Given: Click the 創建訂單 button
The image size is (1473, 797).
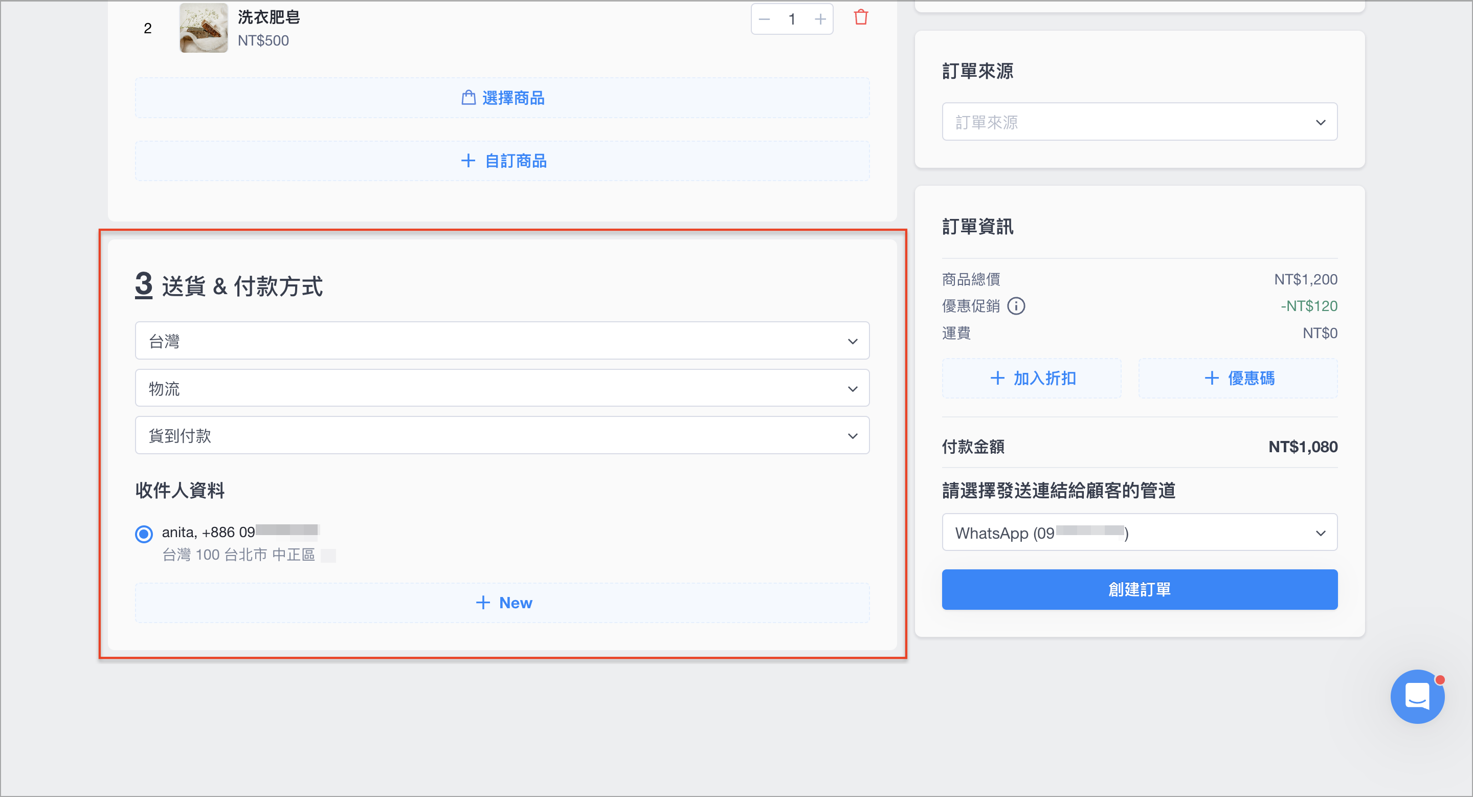Looking at the screenshot, I should pyautogui.click(x=1139, y=589).
